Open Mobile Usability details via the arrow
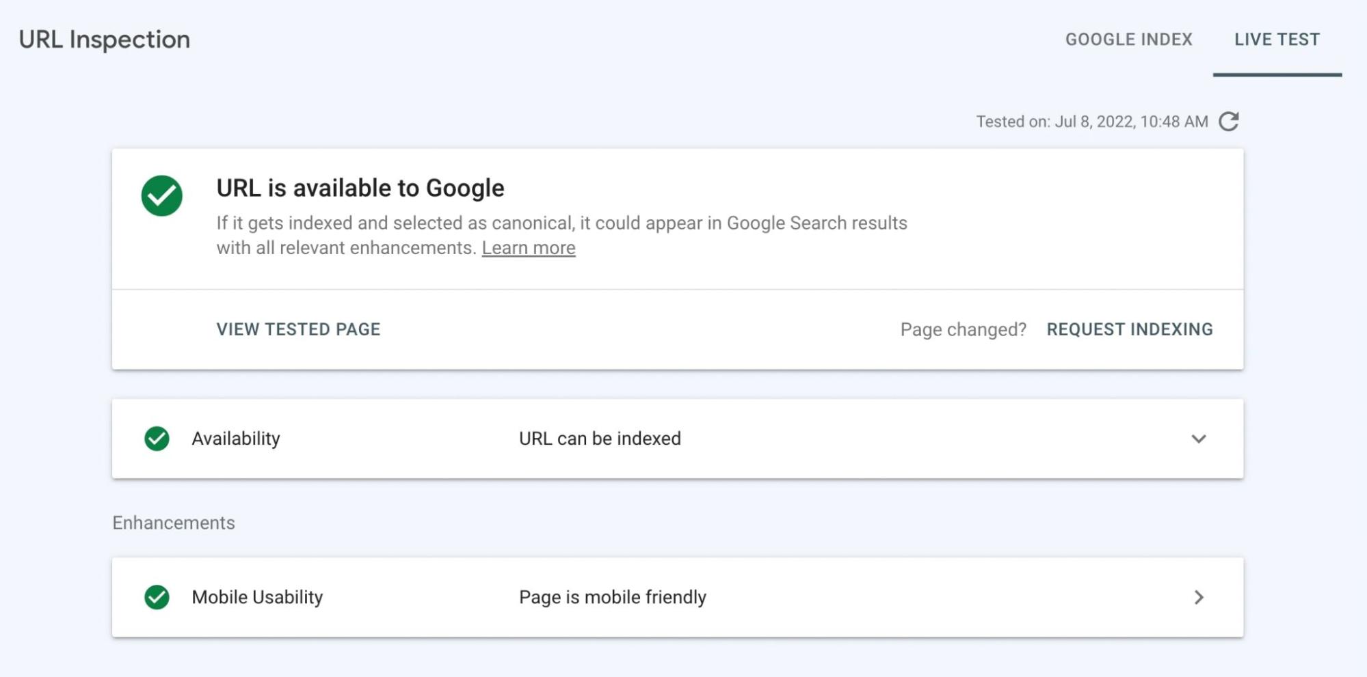This screenshot has height=677, width=1367. 1199,598
